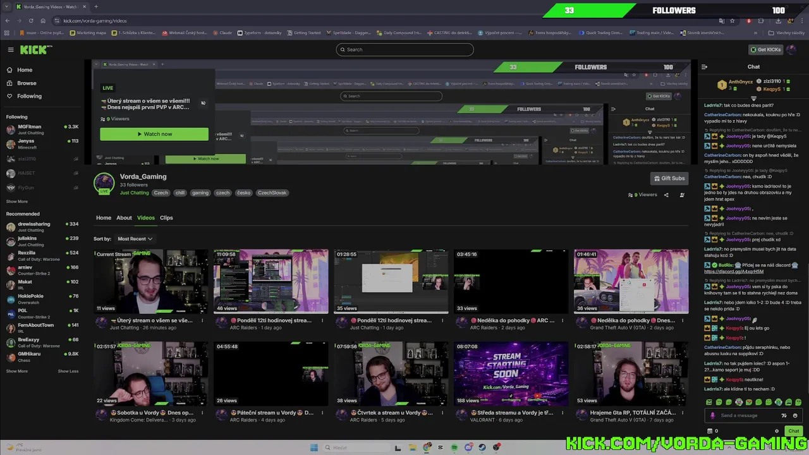809x455 pixels.
Task: Open Rezxilla recommended channel
Action: 42,256
